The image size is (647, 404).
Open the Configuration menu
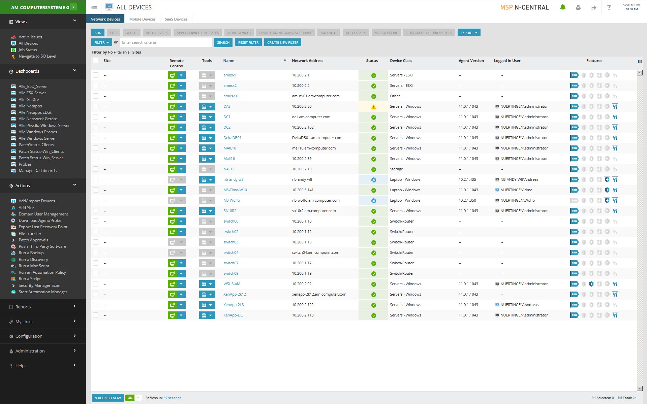click(43, 336)
